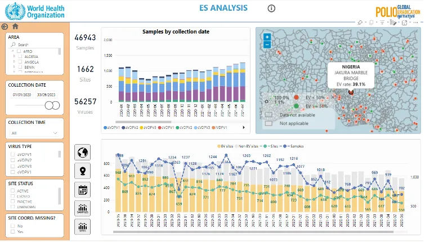Click the cVDPV1 legend entry
The height and width of the screenshot is (242, 425).
coord(166,127)
